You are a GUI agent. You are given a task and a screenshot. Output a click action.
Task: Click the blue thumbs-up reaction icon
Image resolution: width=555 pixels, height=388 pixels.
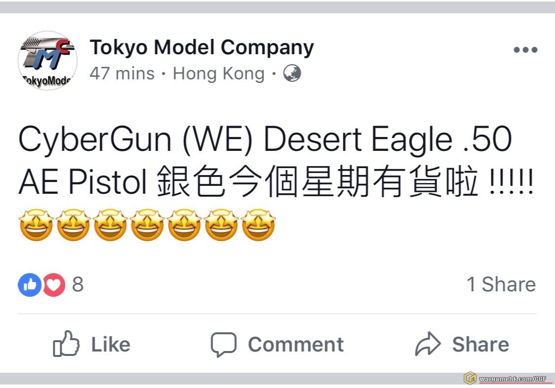[x=30, y=285]
